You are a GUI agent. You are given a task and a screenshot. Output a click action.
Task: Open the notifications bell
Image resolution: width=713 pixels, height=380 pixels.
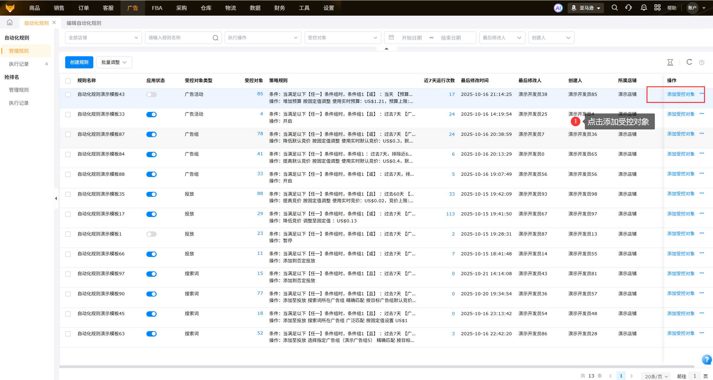click(x=644, y=8)
